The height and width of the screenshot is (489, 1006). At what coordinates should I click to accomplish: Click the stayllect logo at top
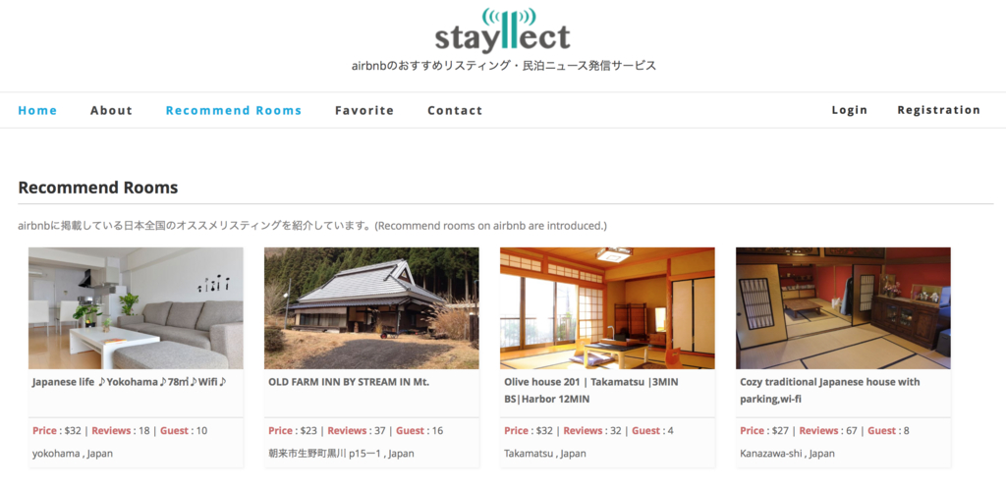point(502,30)
